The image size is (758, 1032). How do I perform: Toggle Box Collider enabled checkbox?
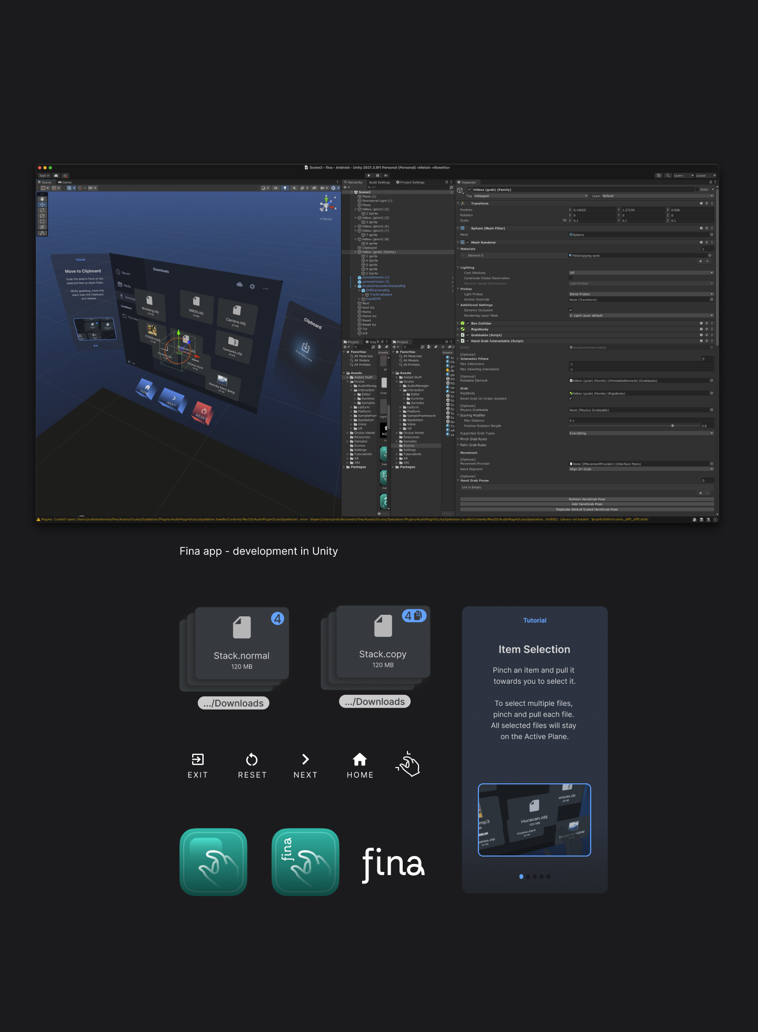467,323
